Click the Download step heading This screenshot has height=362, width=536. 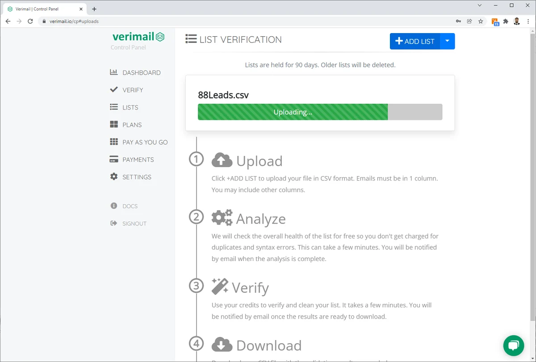click(x=269, y=345)
